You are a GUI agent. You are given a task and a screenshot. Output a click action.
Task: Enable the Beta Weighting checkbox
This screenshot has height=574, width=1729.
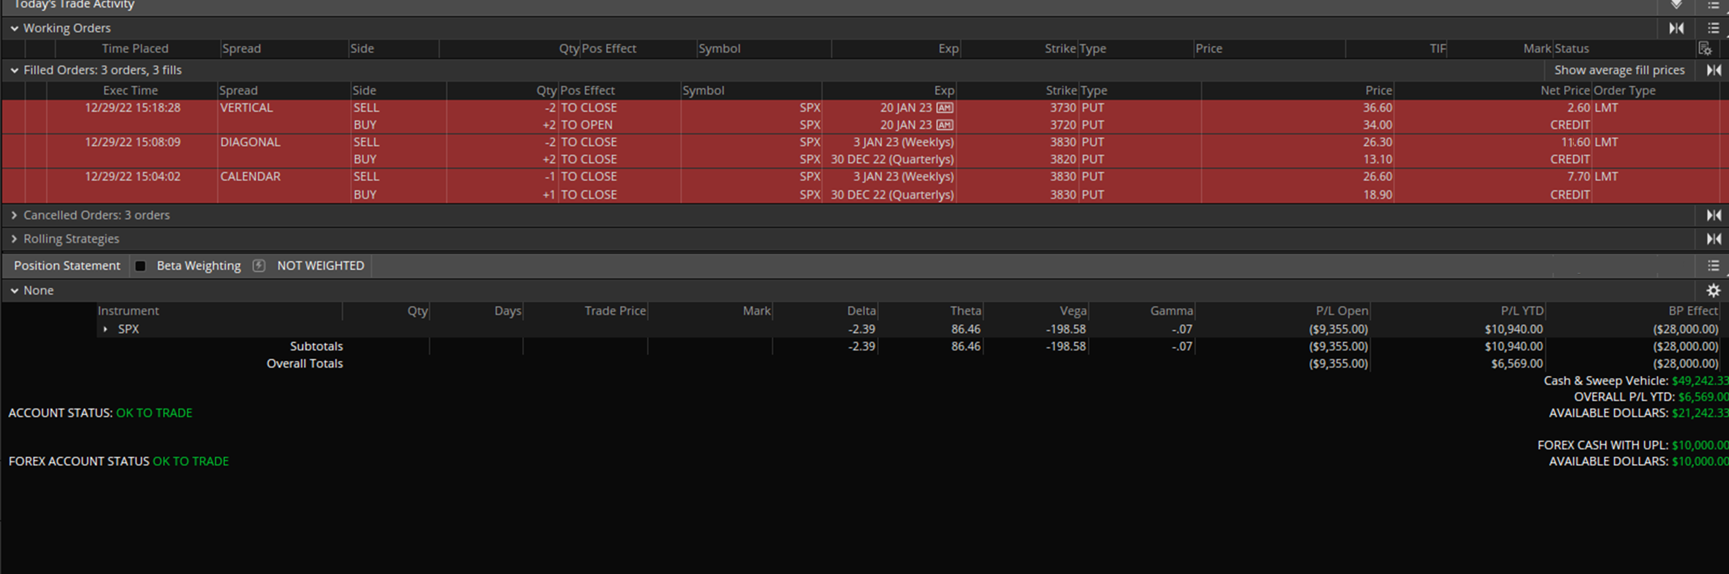pos(140,266)
